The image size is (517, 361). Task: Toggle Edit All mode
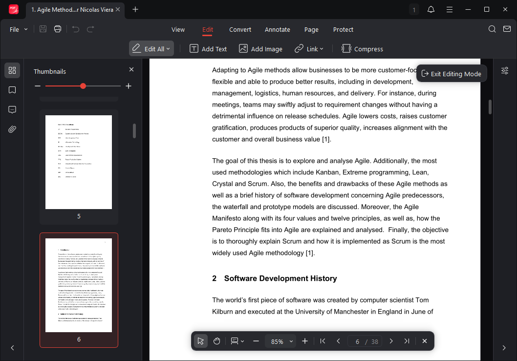pos(151,49)
